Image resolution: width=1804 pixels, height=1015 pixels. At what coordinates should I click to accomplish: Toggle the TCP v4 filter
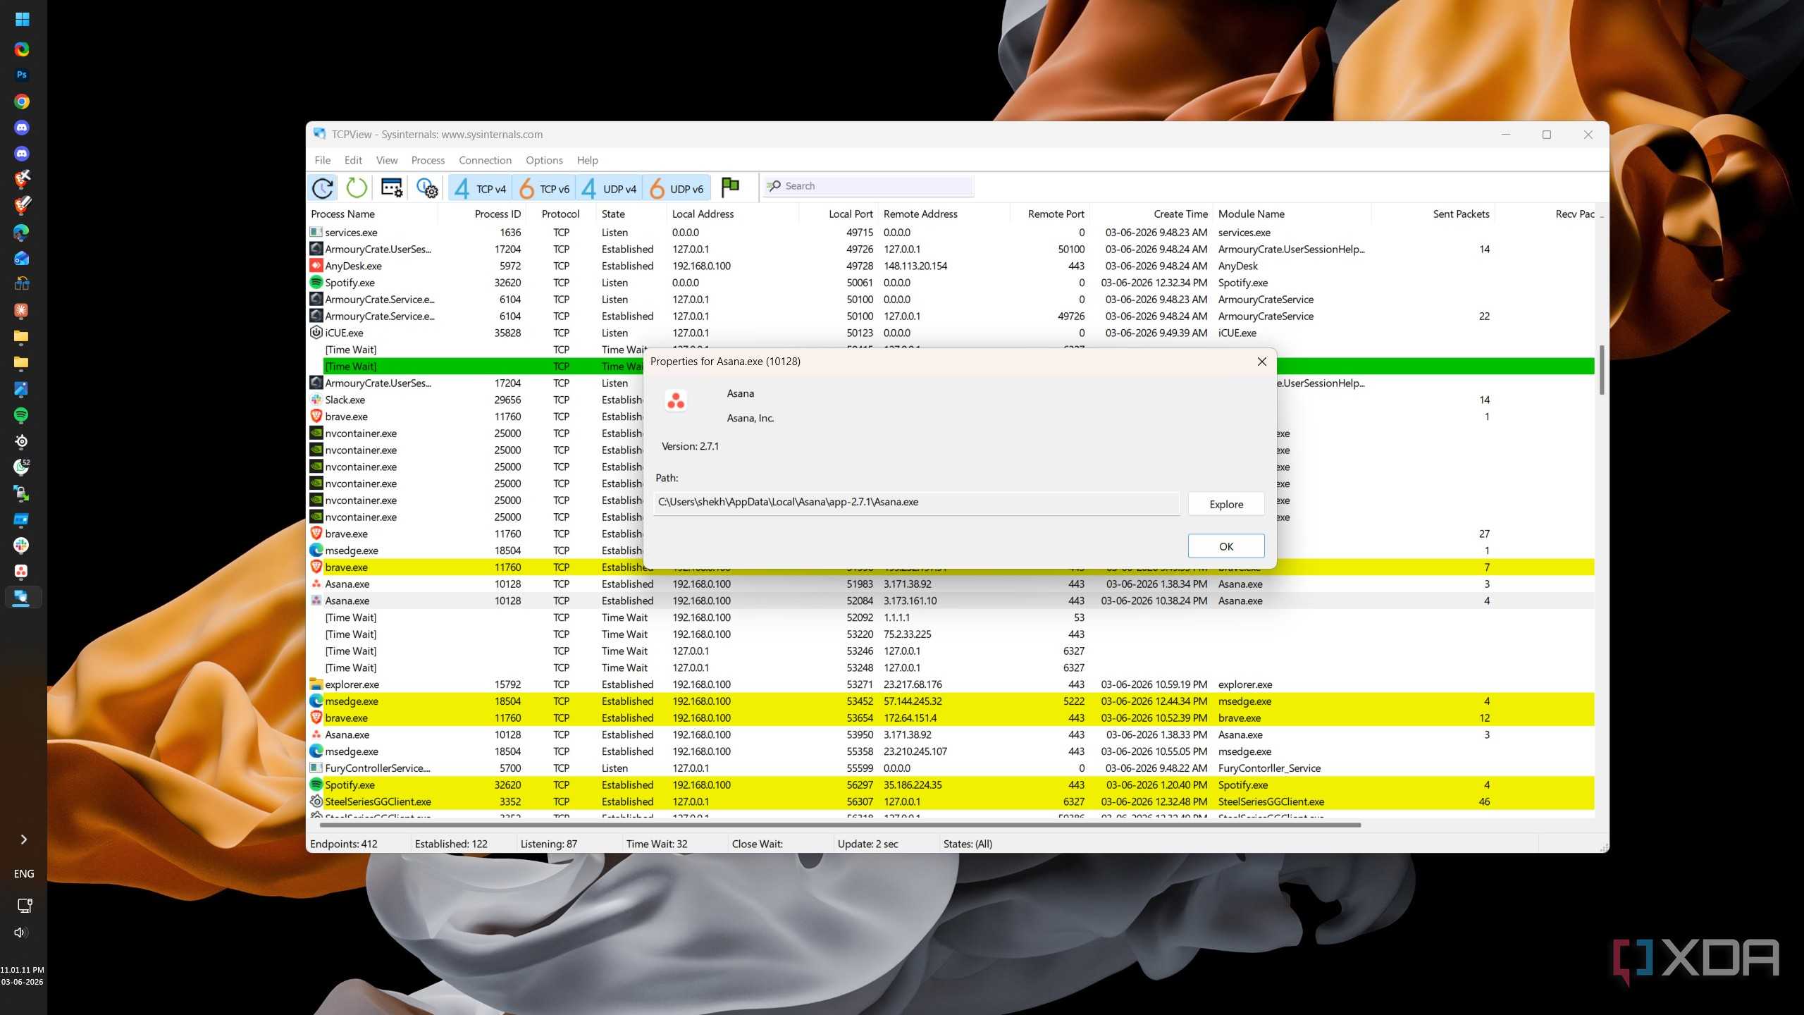480,188
